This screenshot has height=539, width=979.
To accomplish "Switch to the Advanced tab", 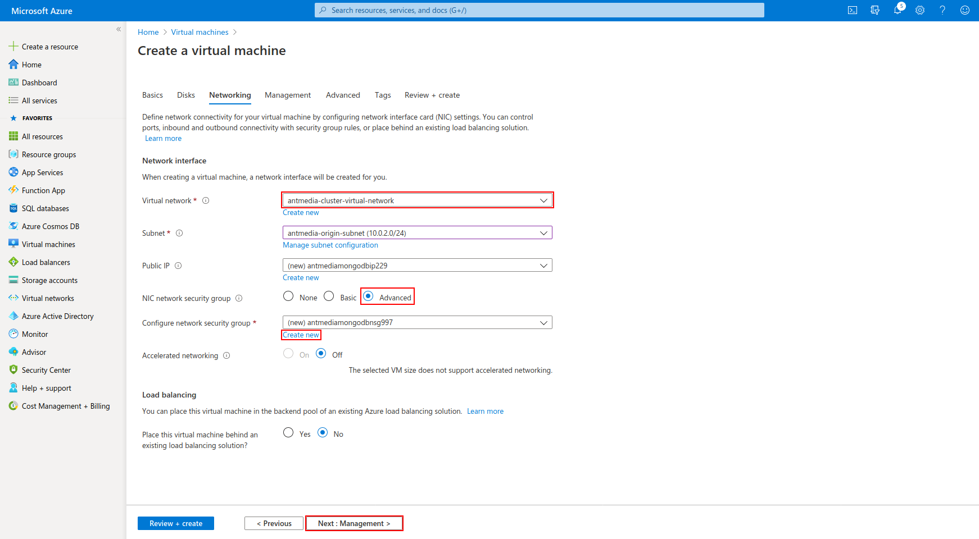I will click(343, 95).
